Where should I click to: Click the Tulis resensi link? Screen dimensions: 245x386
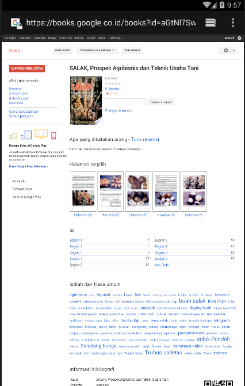pos(145,139)
